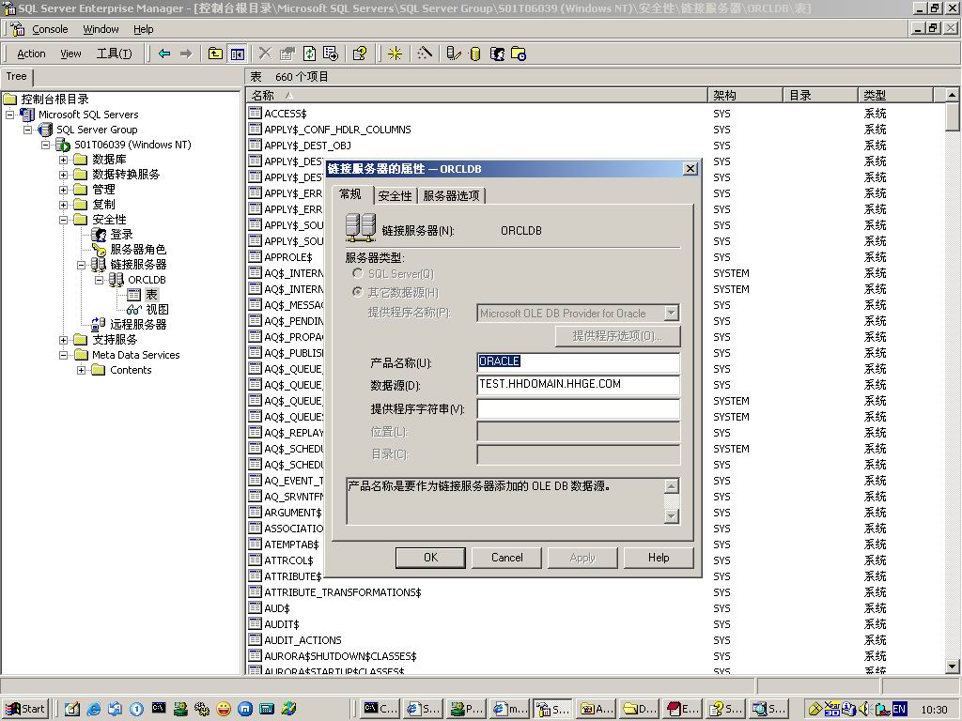
Task: Click the New Database cylinder icon
Action: pos(474,54)
